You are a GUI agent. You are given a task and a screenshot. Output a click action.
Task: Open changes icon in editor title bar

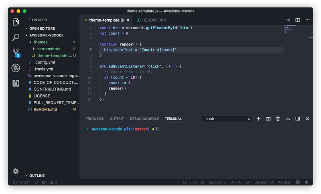(288, 20)
